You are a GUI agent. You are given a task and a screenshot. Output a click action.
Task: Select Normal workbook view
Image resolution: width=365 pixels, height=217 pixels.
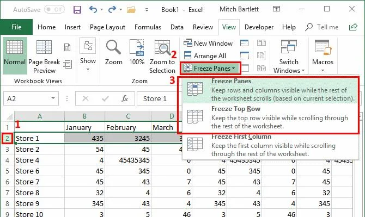(15, 56)
